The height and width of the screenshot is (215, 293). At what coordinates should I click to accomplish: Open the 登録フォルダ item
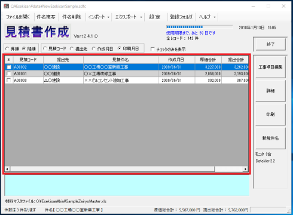pyautogui.click(x=181, y=17)
